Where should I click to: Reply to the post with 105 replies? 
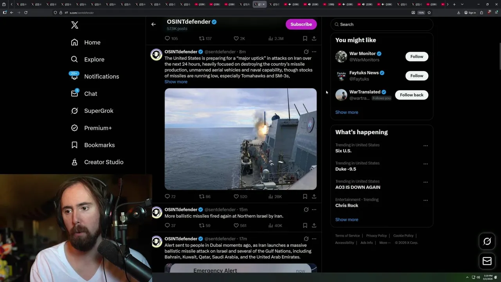171,38
